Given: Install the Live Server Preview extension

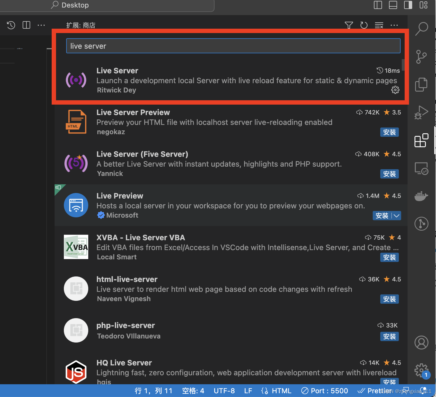Looking at the screenshot, I should coord(390,132).
